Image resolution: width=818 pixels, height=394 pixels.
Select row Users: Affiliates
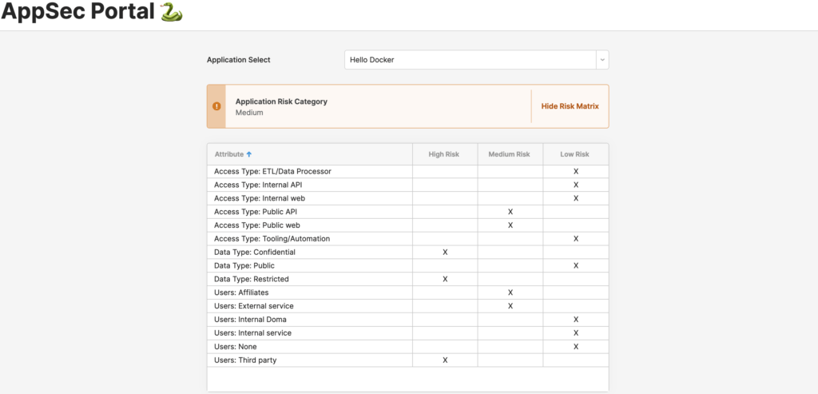(x=408, y=293)
